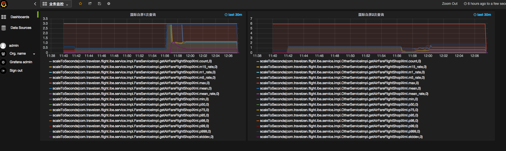
Task: Toggle FareServiceImpl m5_rate legend entry
Action: (134, 78)
